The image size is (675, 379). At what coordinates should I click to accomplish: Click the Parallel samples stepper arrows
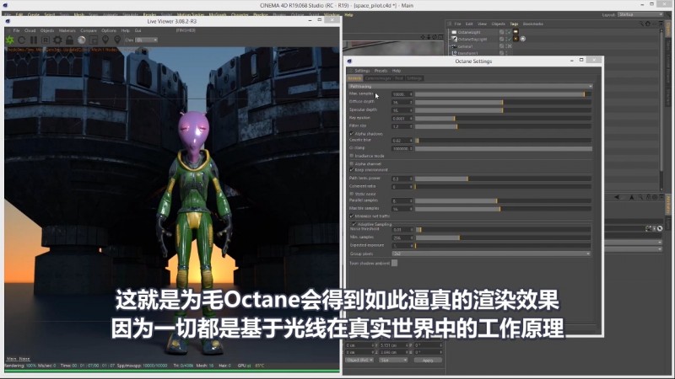click(x=411, y=200)
